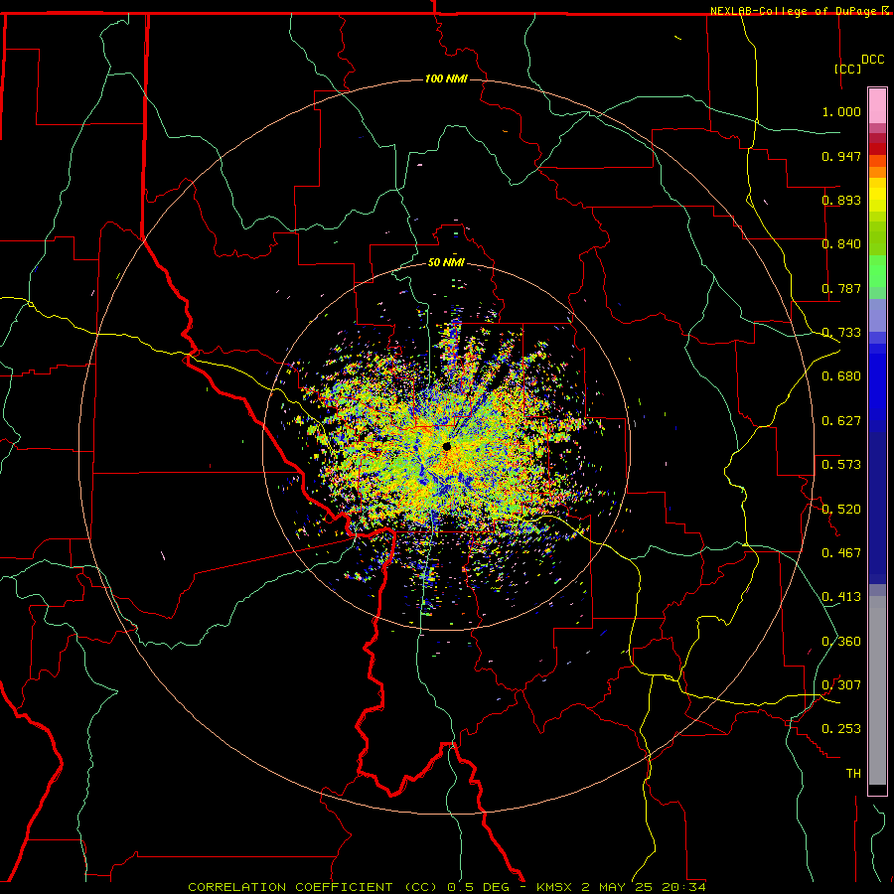
Task: Click the 0.733 legend value
Action: coord(841,333)
